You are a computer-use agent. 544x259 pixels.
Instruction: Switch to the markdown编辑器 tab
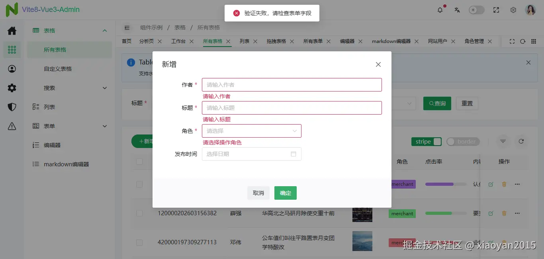click(391, 41)
